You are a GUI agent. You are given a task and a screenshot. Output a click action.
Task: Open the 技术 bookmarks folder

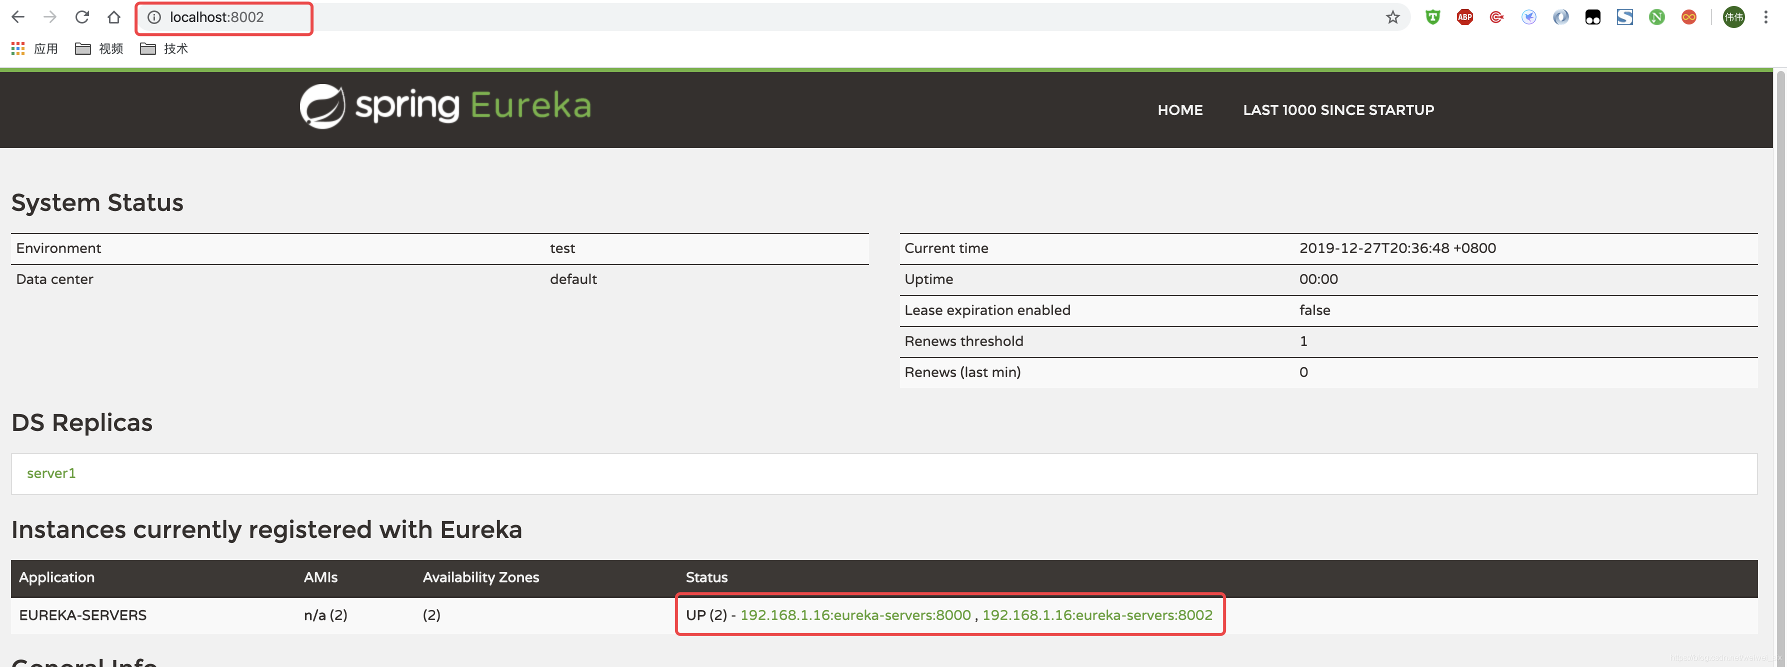tap(163, 48)
